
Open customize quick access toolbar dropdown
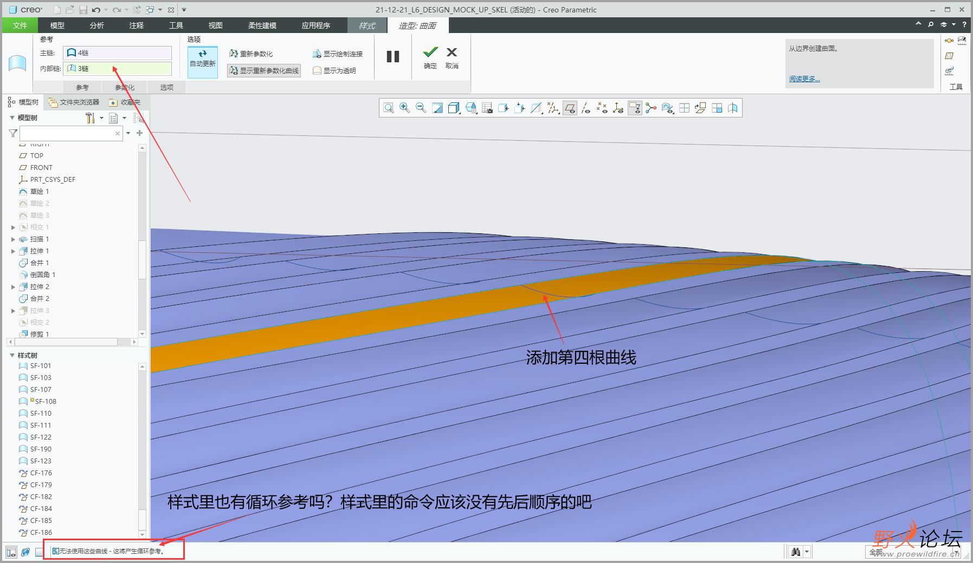click(x=184, y=10)
